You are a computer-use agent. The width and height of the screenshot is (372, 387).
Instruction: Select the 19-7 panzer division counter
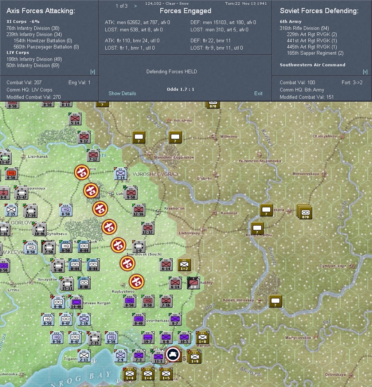pyautogui.click(x=148, y=338)
